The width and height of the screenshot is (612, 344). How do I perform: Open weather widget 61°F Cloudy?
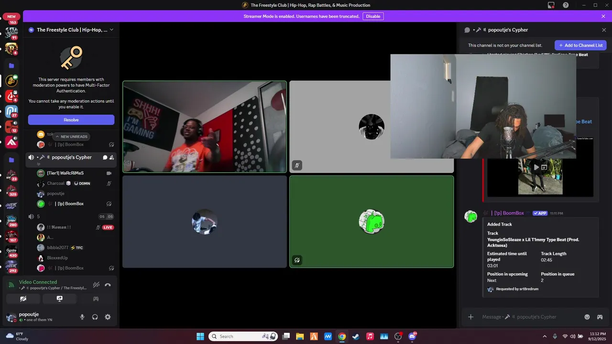pos(17,336)
